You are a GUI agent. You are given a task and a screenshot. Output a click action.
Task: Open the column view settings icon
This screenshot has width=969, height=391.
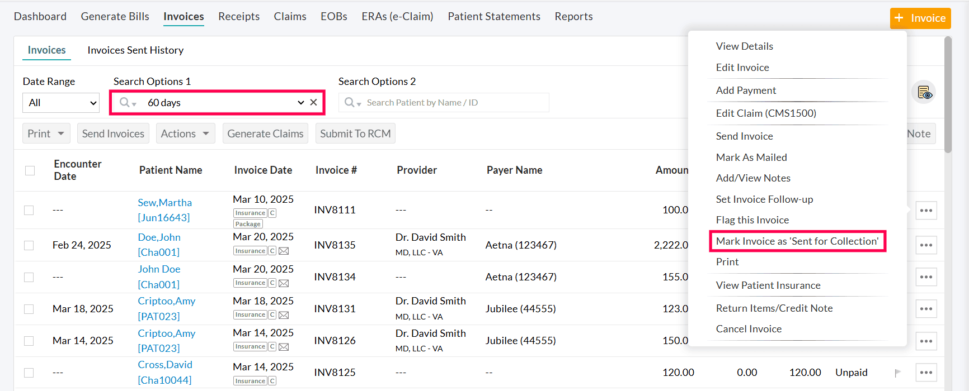coord(923,92)
